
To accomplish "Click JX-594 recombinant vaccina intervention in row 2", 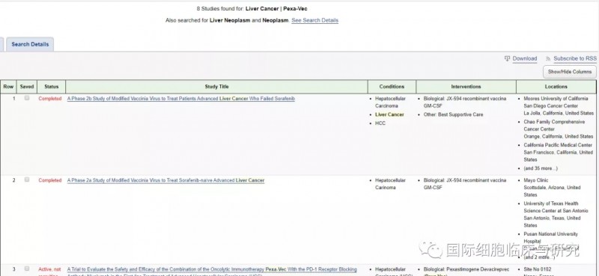I will pos(464,184).
